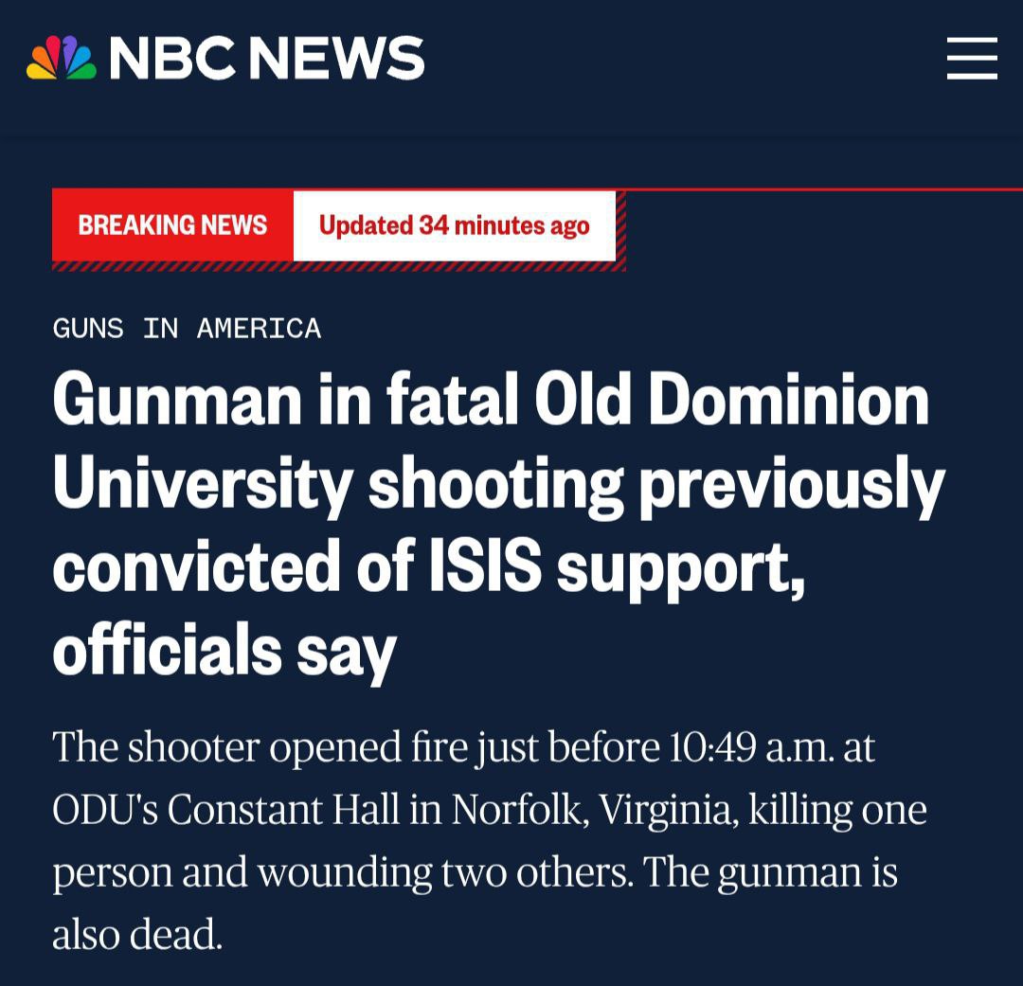Image resolution: width=1023 pixels, height=986 pixels.
Task: Open the hamburger navigation menu
Action: pos(972,59)
